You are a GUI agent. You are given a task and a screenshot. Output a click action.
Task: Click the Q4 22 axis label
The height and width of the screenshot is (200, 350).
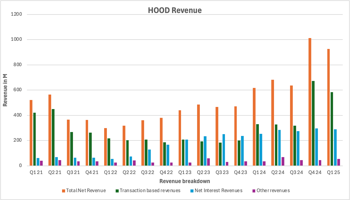click(x=166, y=173)
